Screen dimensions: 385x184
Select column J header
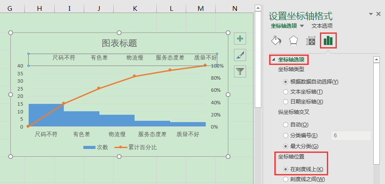click(99, 8)
